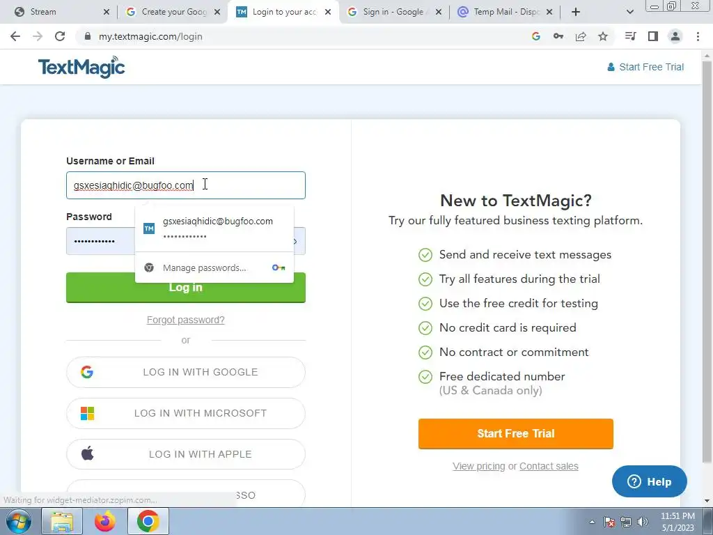The height and width of the screenshot is (535, 713).
Task: Open saved passwords key icon in address bar
Action: pyautogui.click(x=558, y=36)
